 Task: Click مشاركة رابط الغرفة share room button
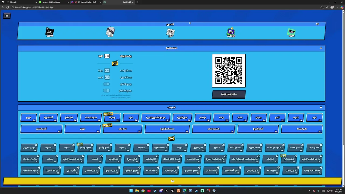(x=229, y=94)
